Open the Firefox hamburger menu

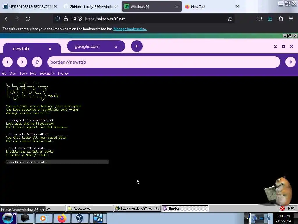click(291, 19)
